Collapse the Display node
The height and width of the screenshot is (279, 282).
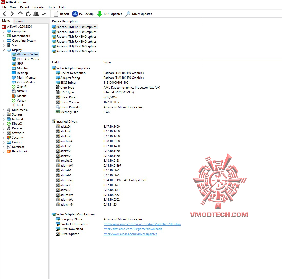pos(4,50)
